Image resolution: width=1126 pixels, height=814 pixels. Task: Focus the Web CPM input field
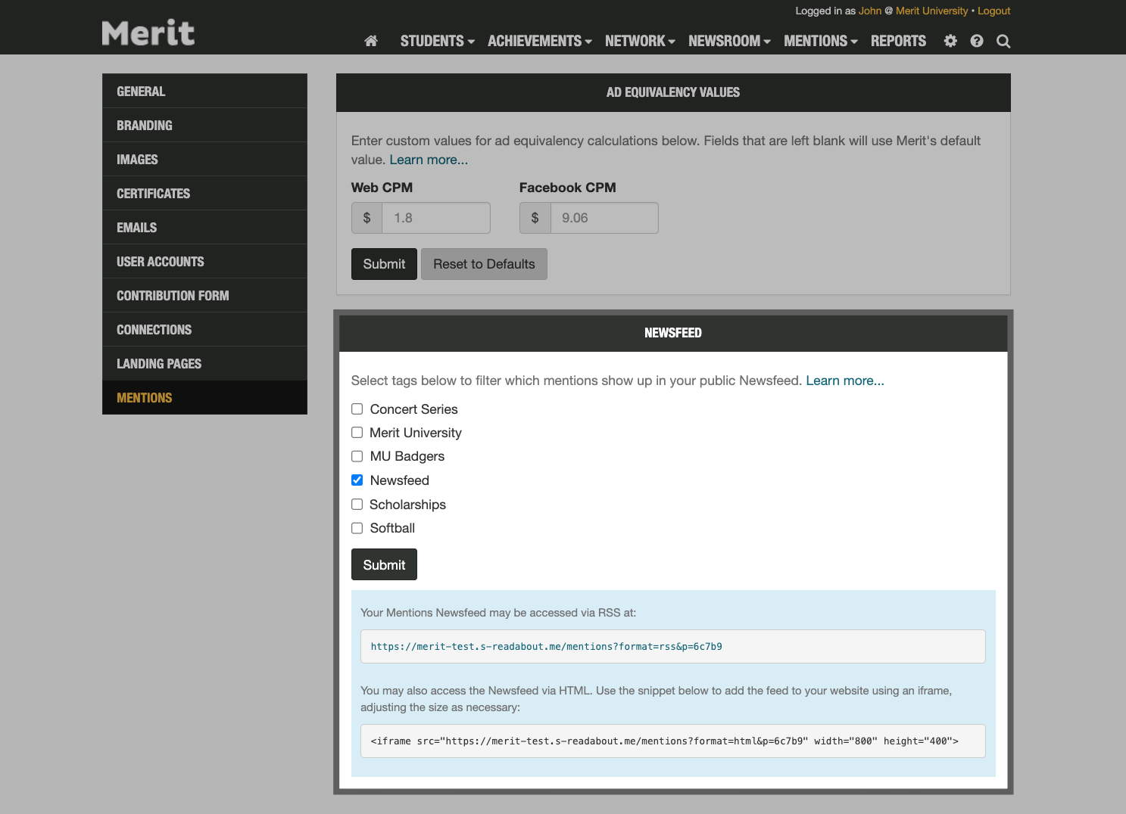click(435, 218)
